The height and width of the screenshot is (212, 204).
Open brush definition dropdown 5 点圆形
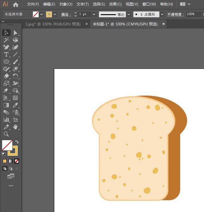[x=162, y=14]
